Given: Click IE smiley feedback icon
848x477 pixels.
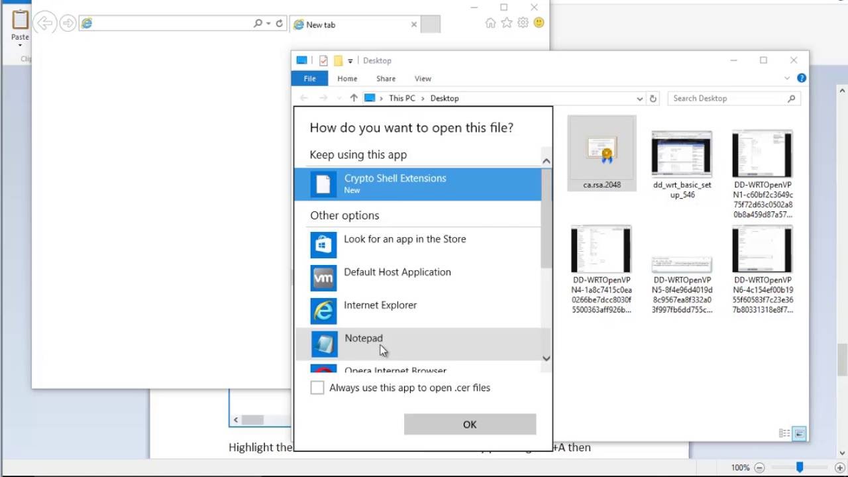Looking at the screenshot, I should (539, 23).
